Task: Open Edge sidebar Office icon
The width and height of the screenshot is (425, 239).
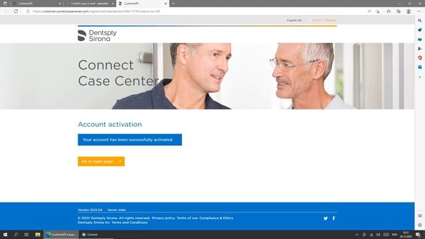Action: click(x=420, y=58)
